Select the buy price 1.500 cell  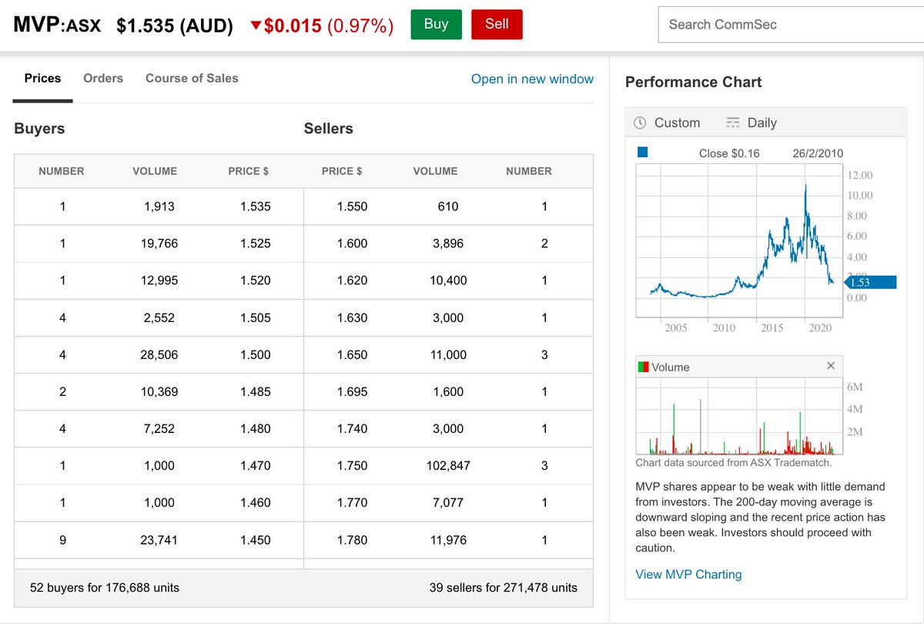tap(256, 354)
